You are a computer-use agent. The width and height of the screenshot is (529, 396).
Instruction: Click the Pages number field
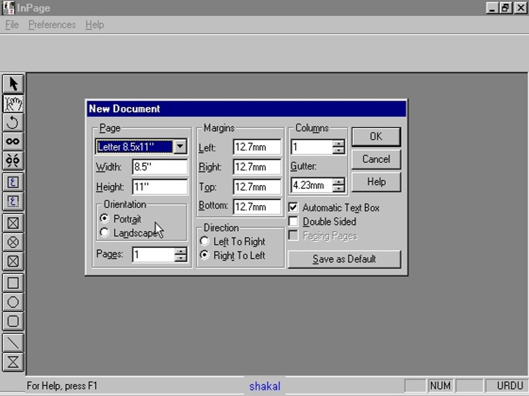(x=154, y=255)
